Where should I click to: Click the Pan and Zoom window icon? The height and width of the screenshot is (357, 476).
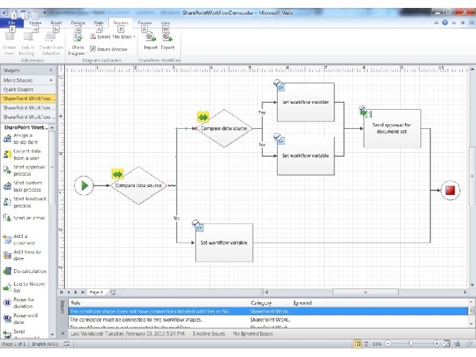point(457,344)
